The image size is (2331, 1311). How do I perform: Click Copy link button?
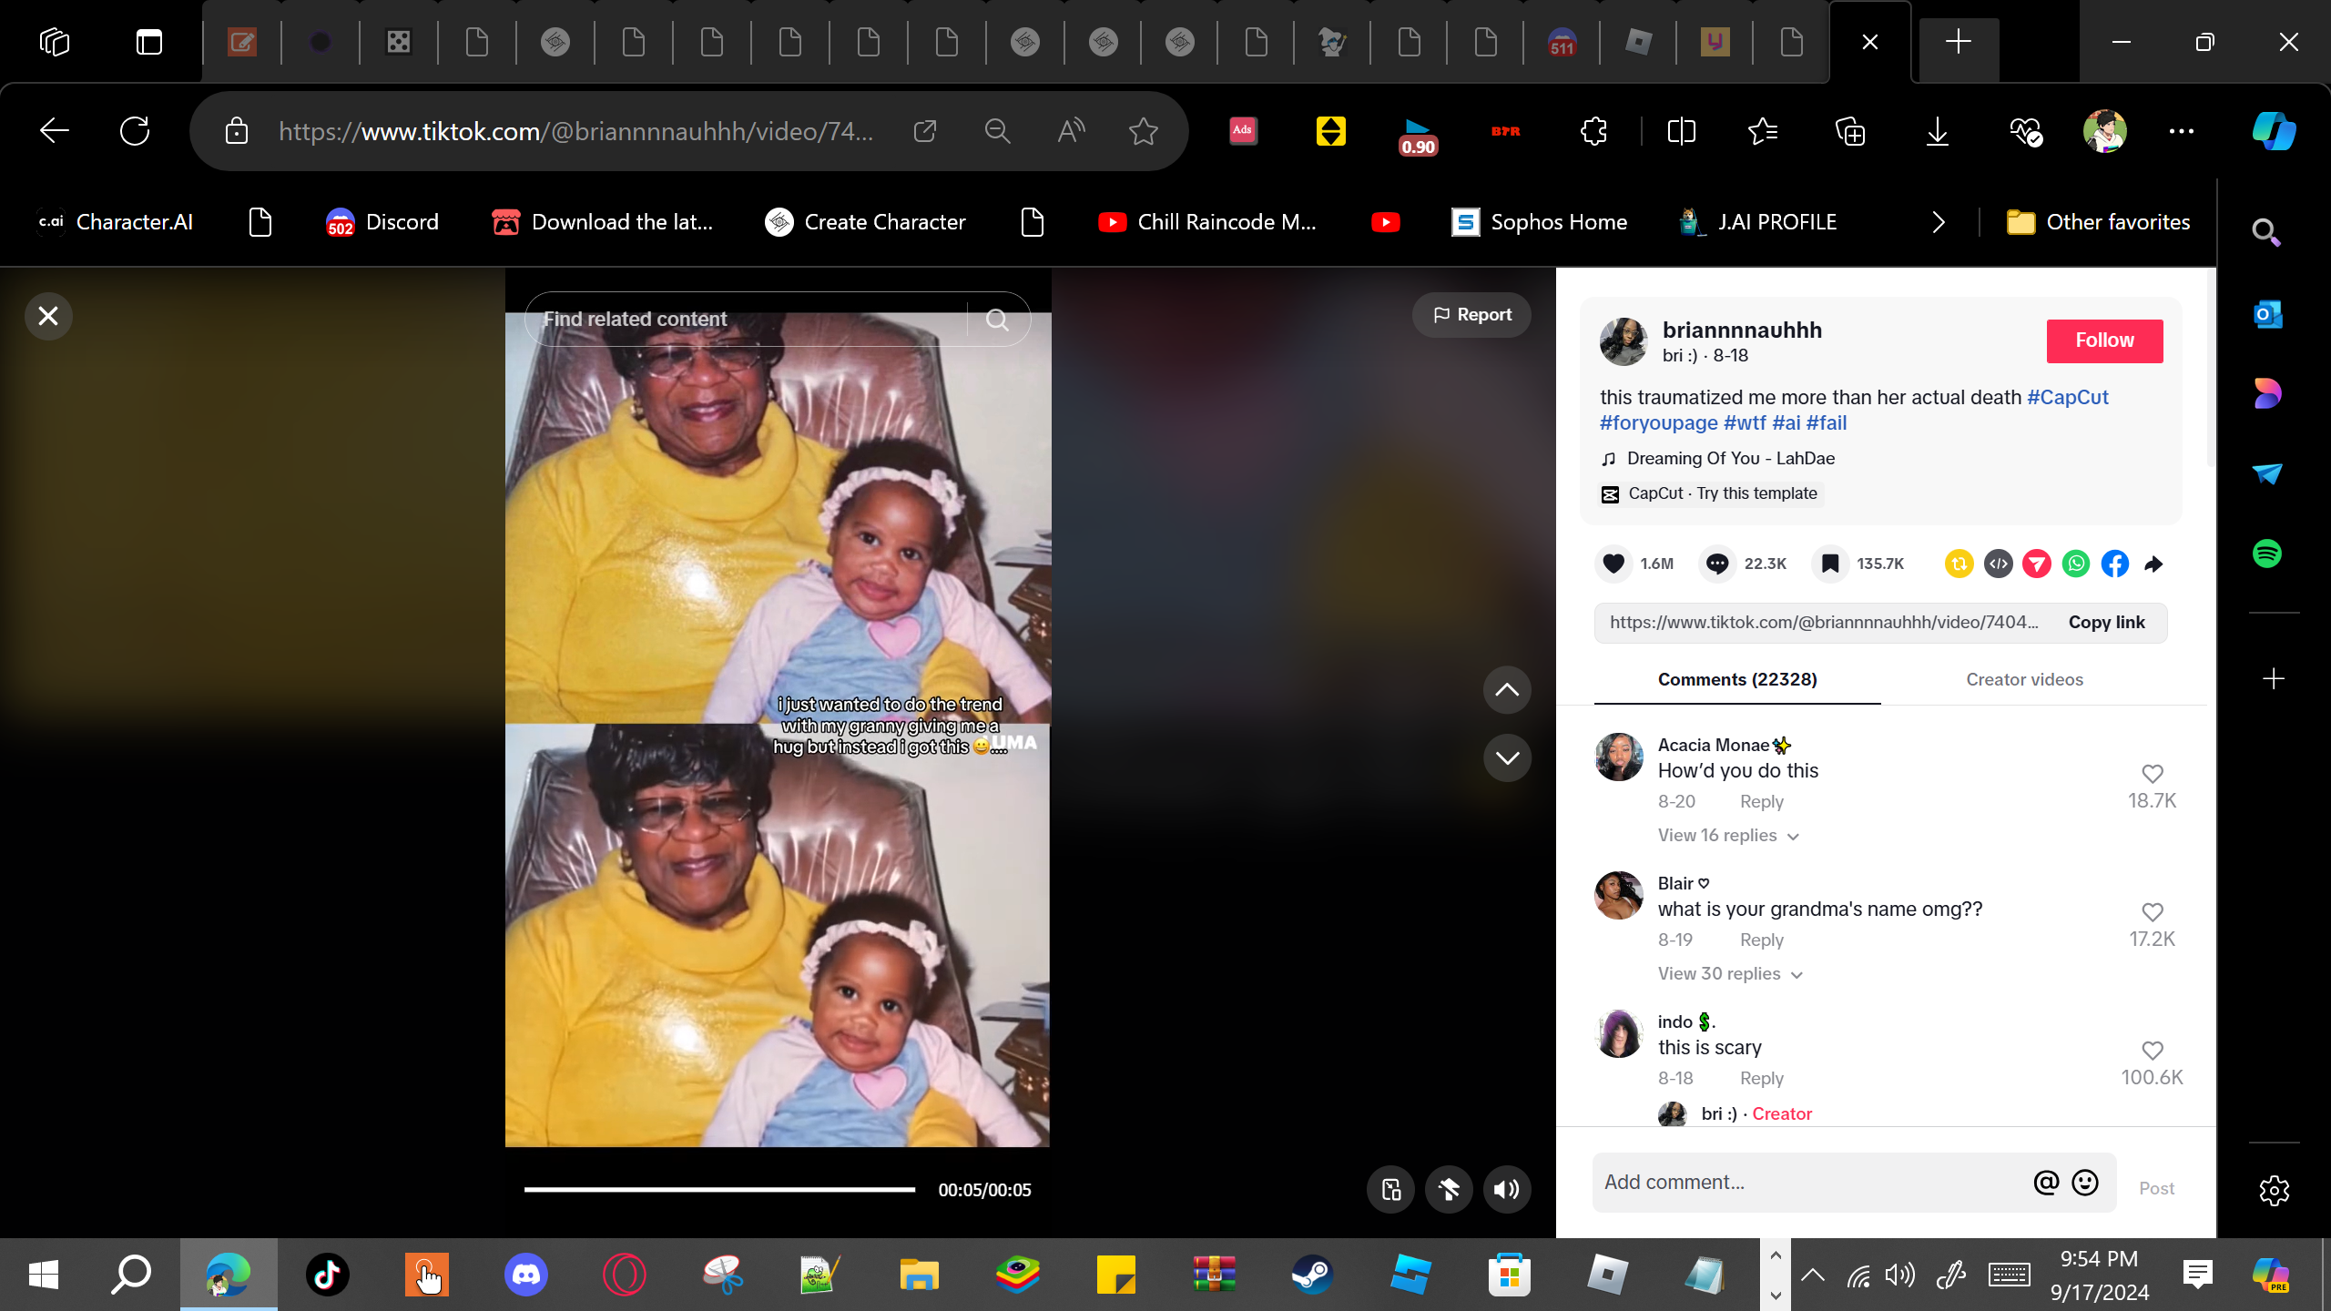2106,623
